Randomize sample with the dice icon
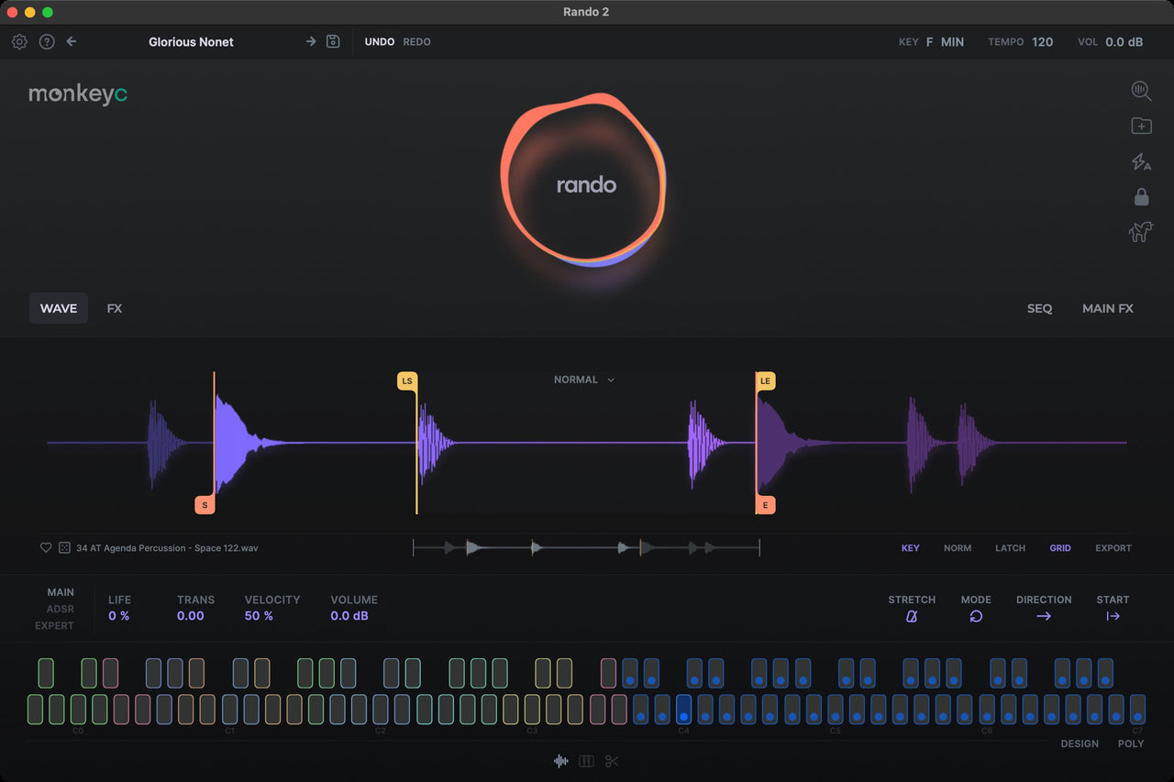Screen dimensions: 1174x782 (64, 547)
